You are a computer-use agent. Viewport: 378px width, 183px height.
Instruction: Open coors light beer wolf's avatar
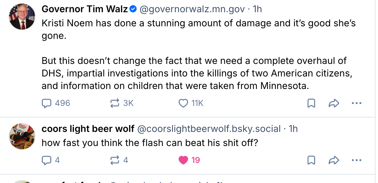click(x=22, y=135)
